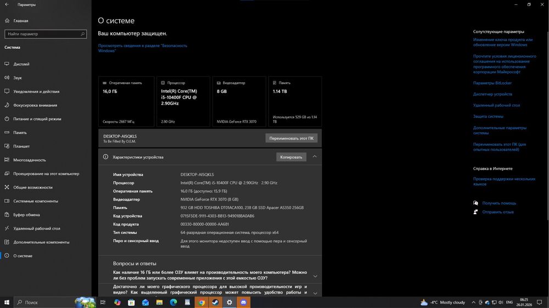Switch to Google Chrome in taskbar
This screenshot has height=308, width=549.
click(201, 302)
